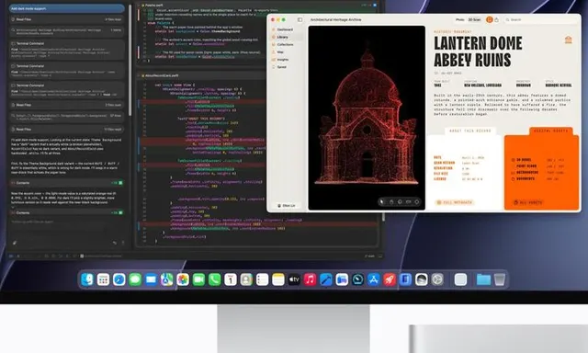The image size is (588, 353).
Task: Click the attach icon below the assistant input
Action: (15, 243)
